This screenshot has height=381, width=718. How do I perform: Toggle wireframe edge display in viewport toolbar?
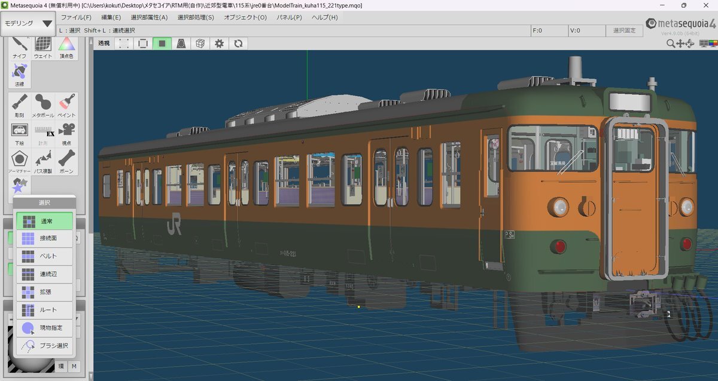[x=142, y=43]
